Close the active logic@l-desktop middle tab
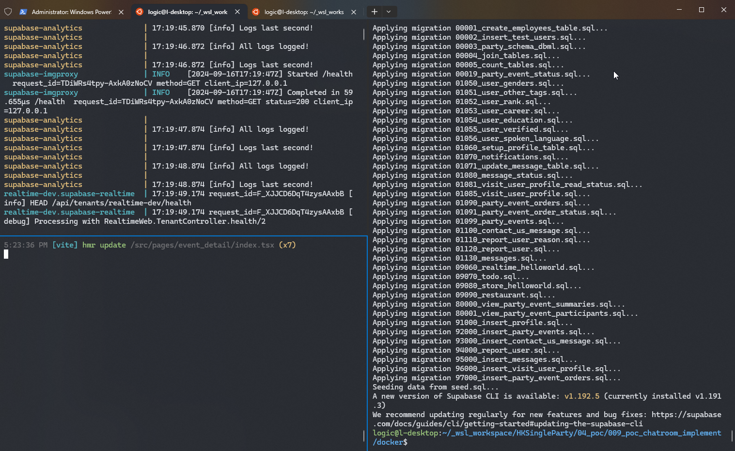This screenshot has width=735, height=451. coord(237,12)
